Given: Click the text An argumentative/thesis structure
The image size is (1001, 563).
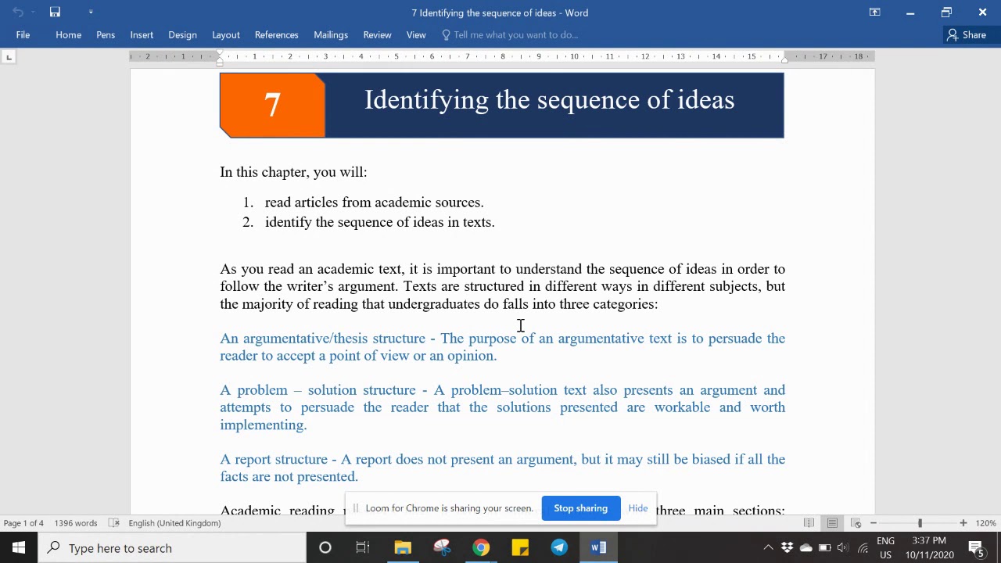Looking at the screenshot, I should (322, 339).
